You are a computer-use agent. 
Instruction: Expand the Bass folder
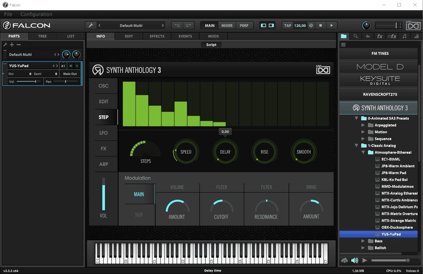coord(363,241)
